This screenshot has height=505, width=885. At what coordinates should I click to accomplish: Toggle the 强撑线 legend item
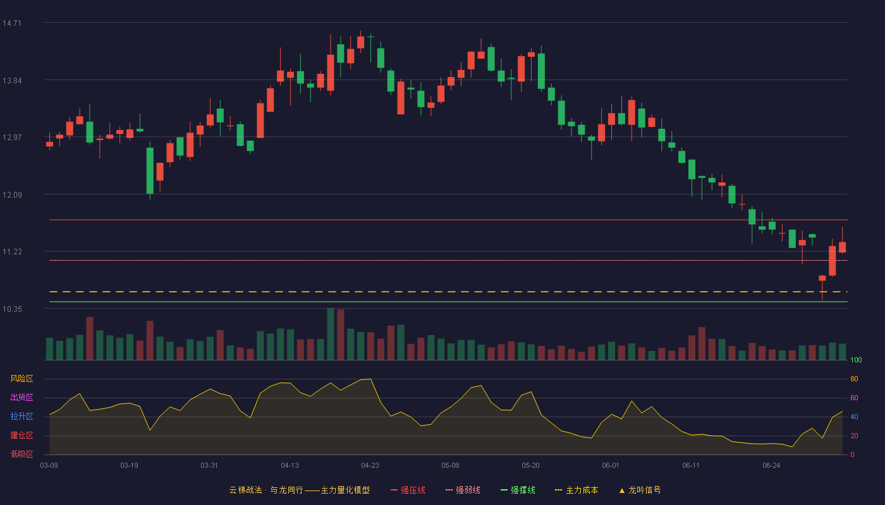(x=518, y=490)
